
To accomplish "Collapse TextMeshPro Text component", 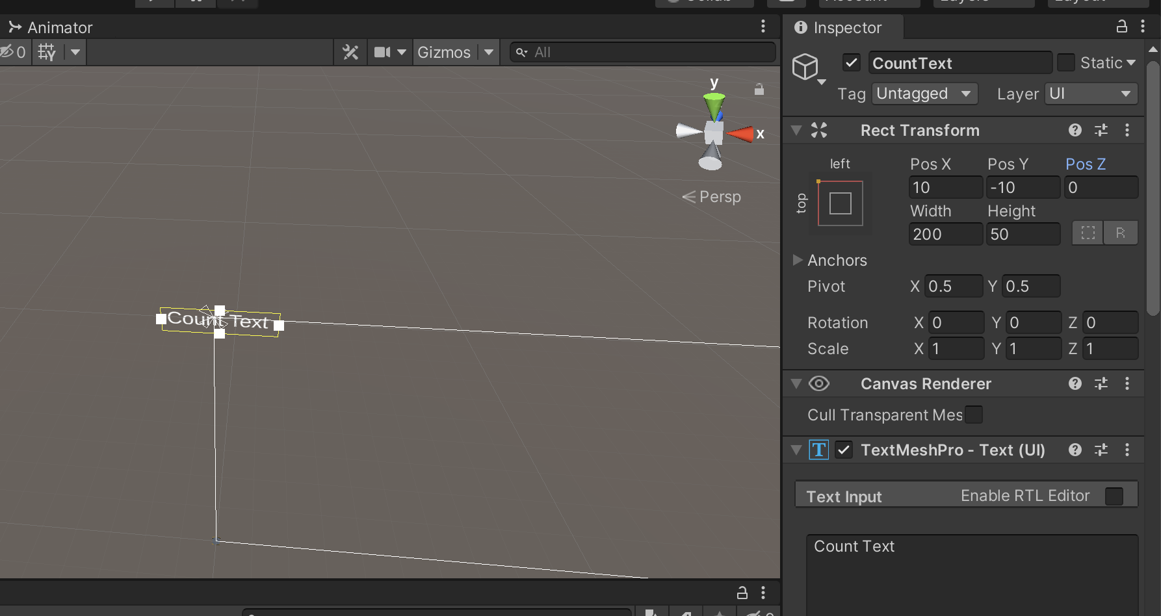I will 796,450.
